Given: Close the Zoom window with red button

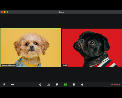Looking at the screenshot, I should point(2,12).
